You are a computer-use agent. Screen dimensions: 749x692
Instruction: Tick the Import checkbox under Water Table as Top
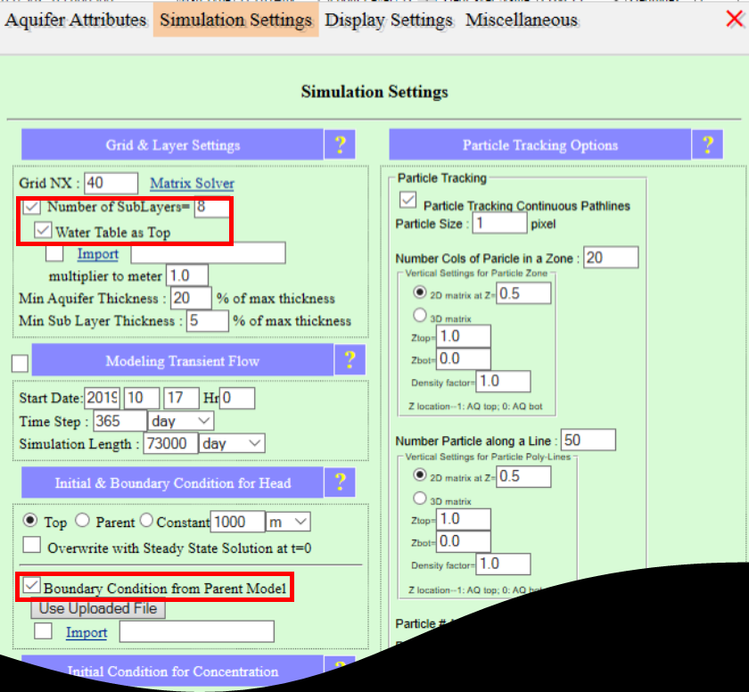(54, 253)
